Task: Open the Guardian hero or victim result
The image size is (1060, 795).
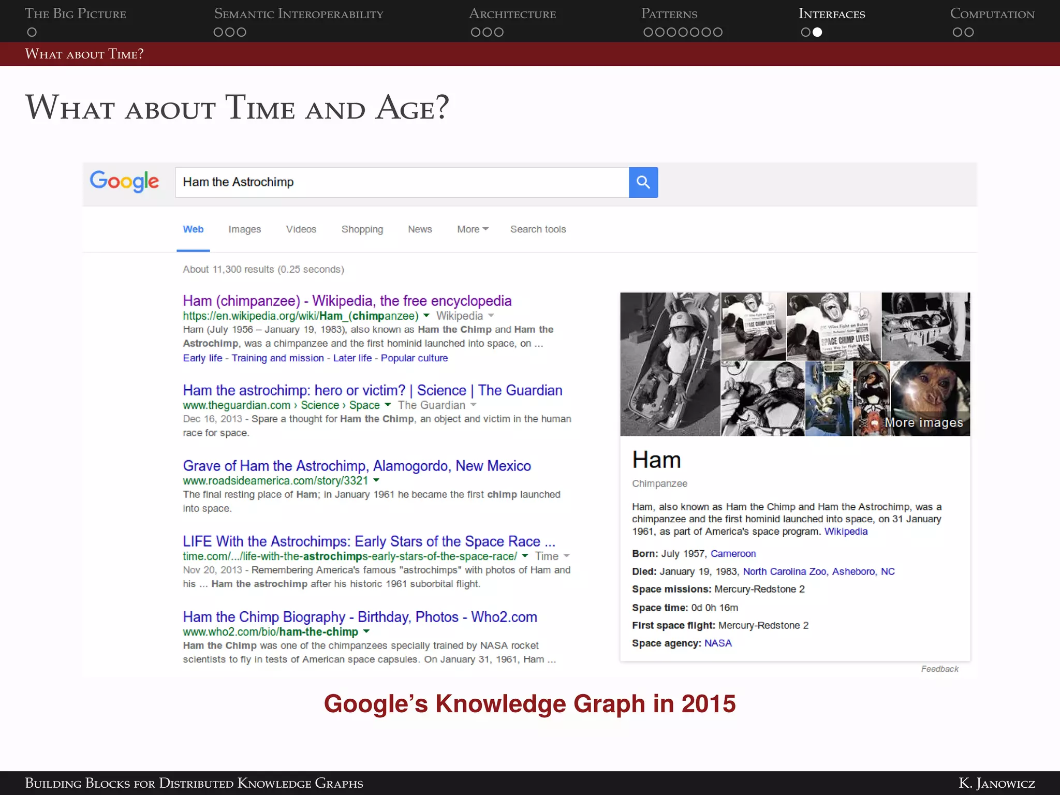Action: pyautogui.click(x=372, y=390)
